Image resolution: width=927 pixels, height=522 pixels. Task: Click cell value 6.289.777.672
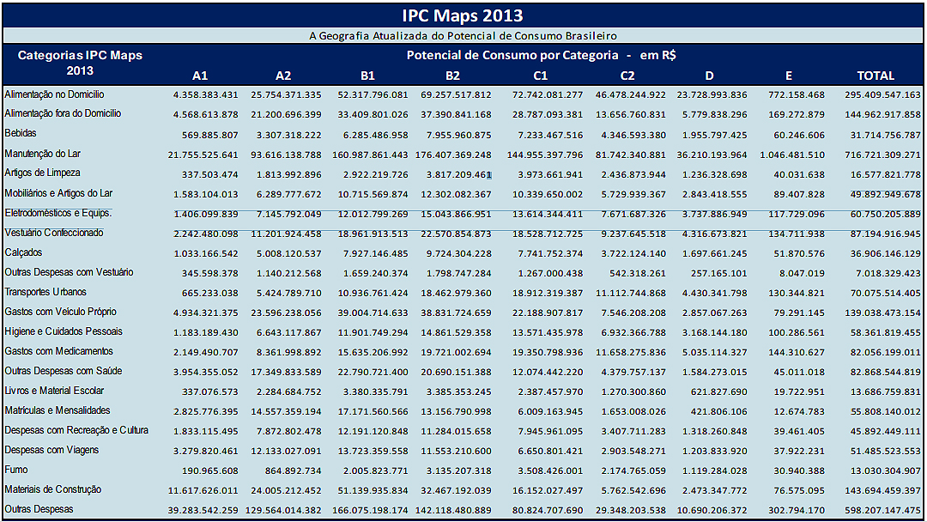(289, 195)
